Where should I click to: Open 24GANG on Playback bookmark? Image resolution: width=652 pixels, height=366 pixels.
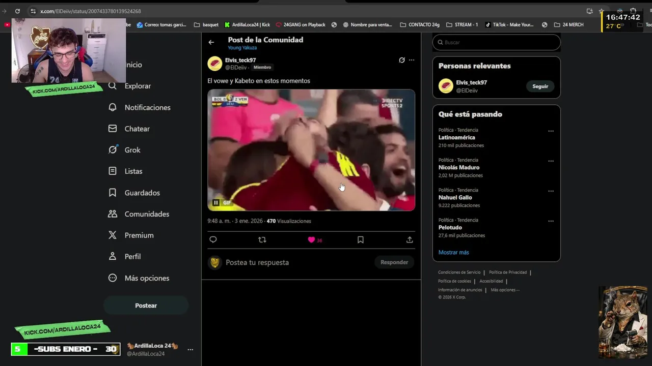tap(301, 24)
